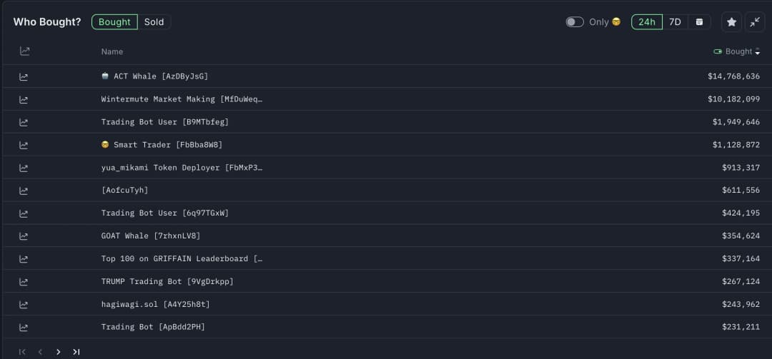Open chart for hagiwagi.sol row
This screenshot has width=772, height=359.
(24, 304)
